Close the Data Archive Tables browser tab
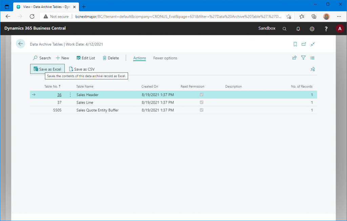The width and height of the screenshot is (347, 221). [74, 7]
